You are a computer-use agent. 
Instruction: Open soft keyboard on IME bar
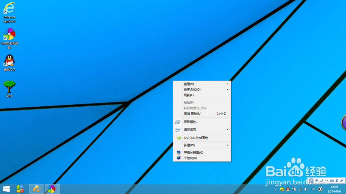[332, 181]
